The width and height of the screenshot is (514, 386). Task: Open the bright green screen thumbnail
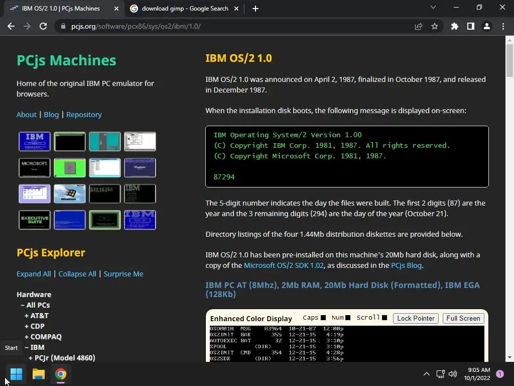click(69, 168)
